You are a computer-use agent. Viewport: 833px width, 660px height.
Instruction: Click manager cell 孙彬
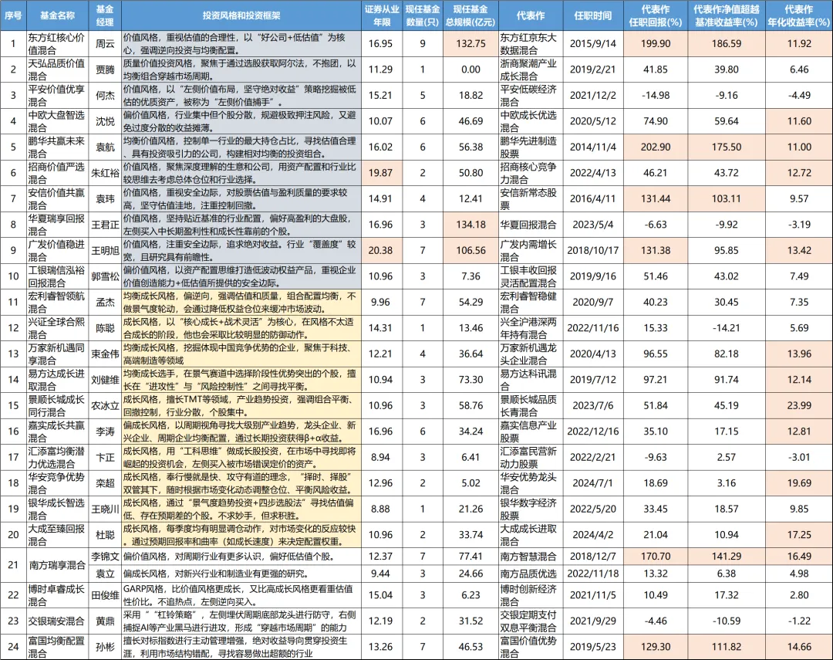[105, 647]
